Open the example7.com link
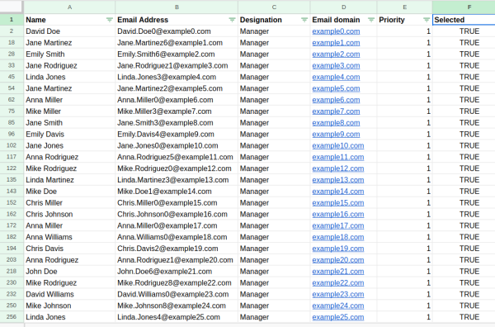495x327 pixels. [336, 111]
